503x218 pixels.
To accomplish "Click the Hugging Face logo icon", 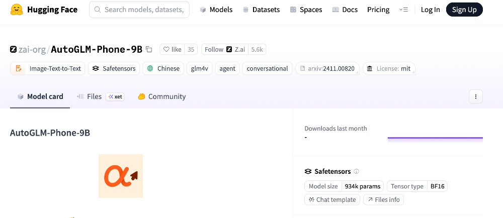I will pyautogui.click(x=17, y=10).
